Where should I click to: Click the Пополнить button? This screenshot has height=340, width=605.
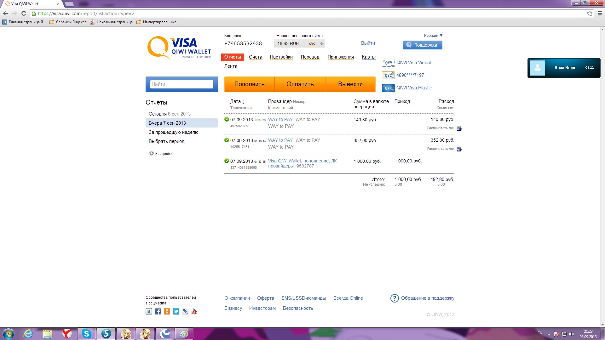click(250, 84)
